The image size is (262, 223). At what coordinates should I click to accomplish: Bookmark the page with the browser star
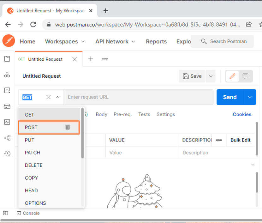(x=260, y=24)
